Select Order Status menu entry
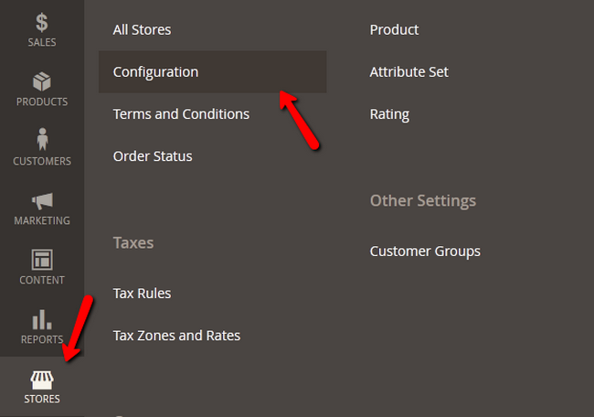 [153, 156]
